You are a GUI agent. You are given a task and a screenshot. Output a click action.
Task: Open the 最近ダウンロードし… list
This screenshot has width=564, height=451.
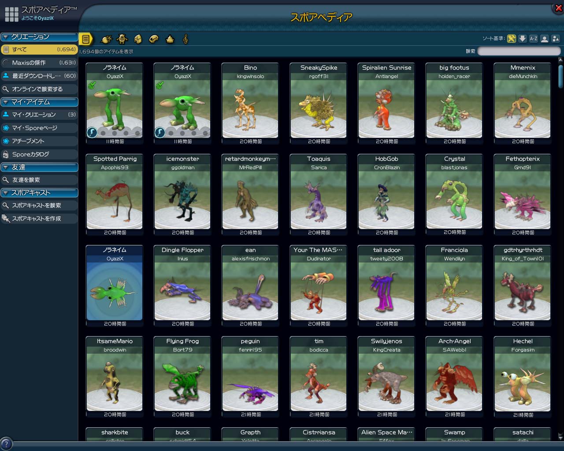(39, 76)
